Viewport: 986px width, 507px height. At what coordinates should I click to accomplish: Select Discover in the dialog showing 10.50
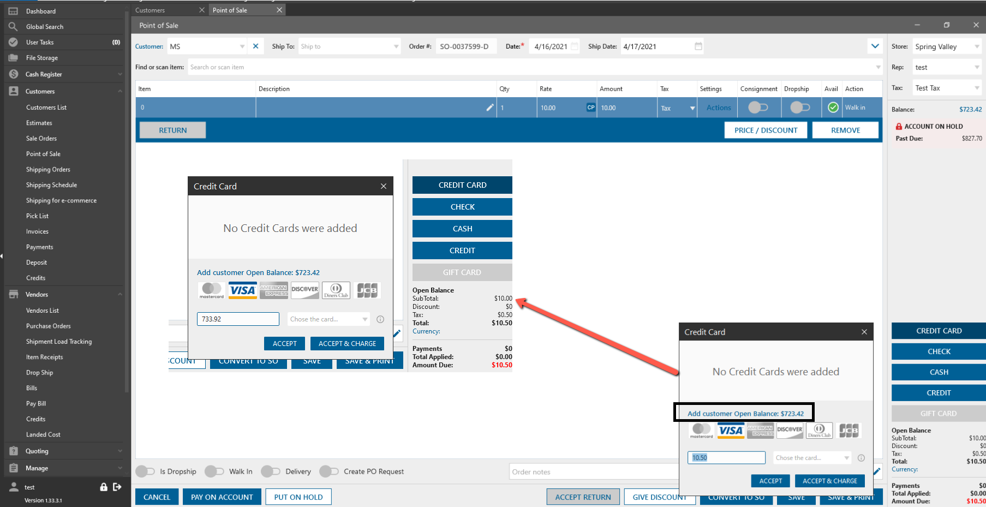790,431
